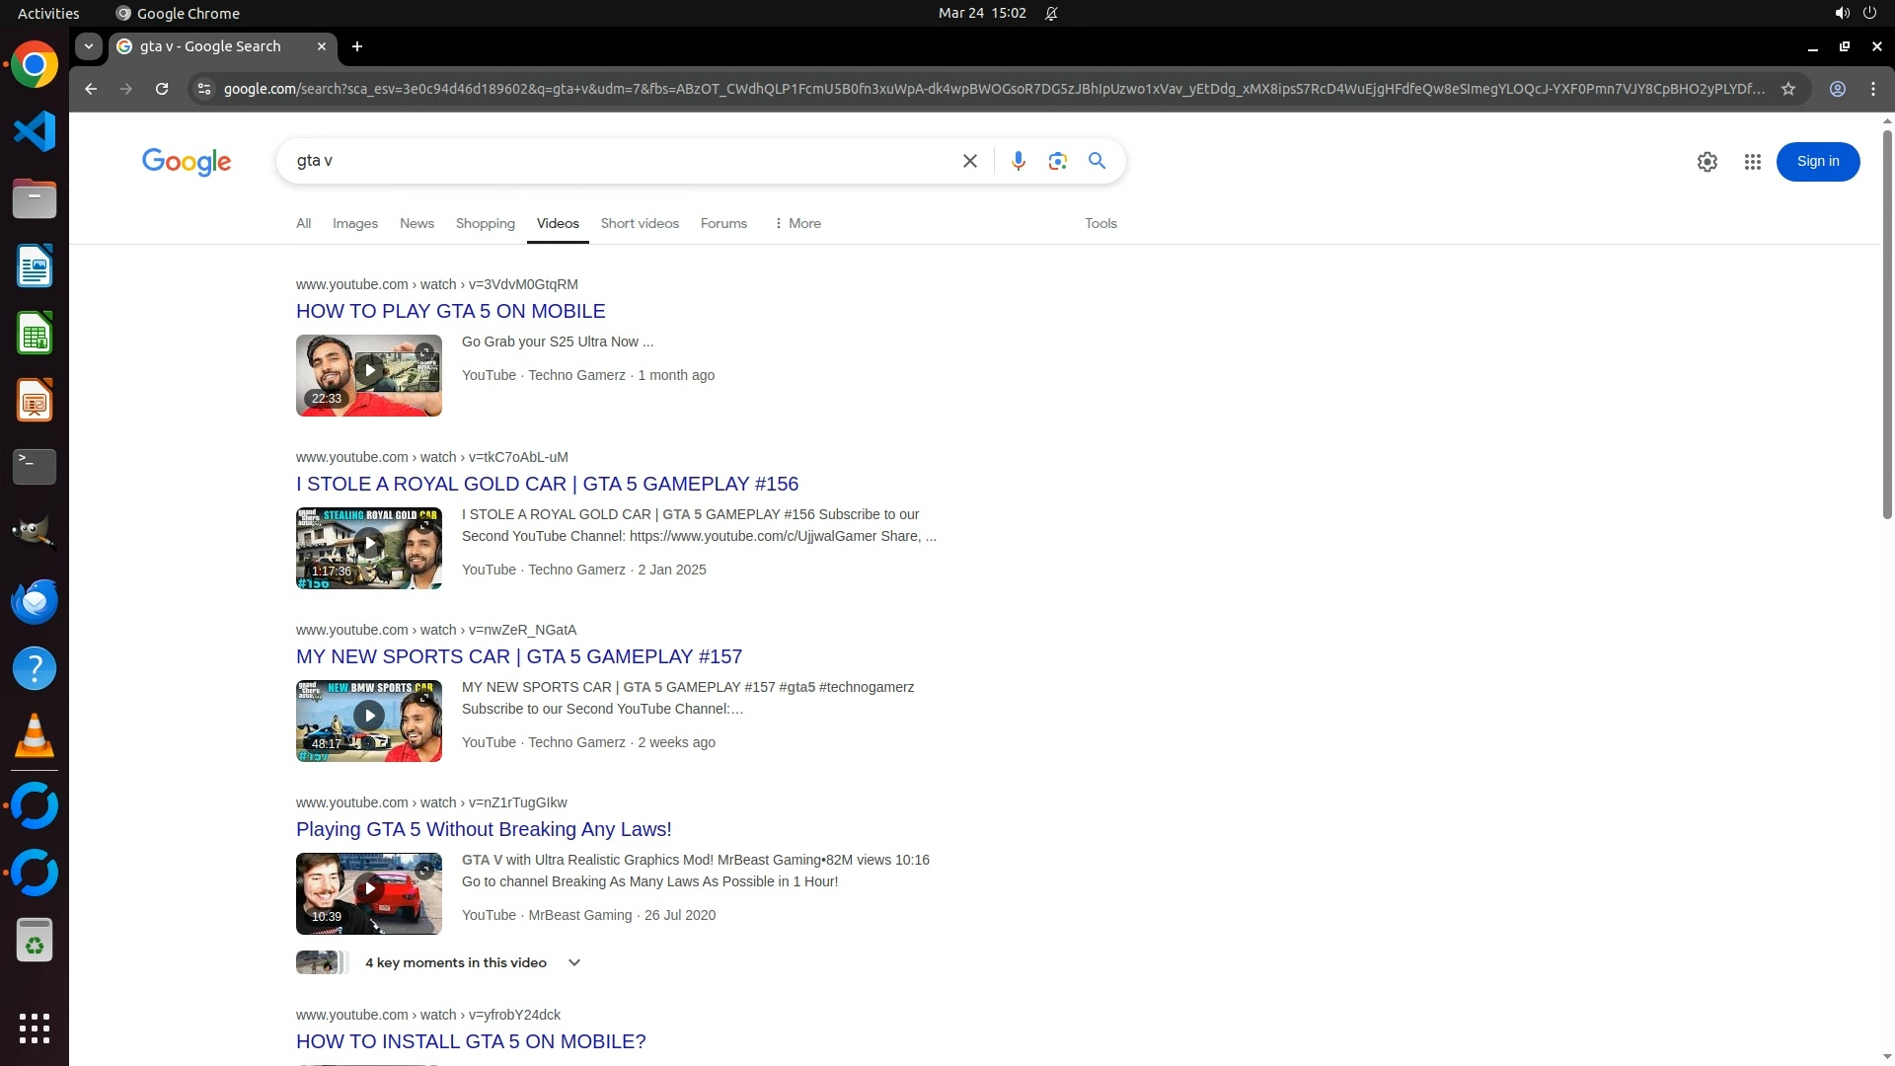Click inside the gta v search field

(612, 161)
